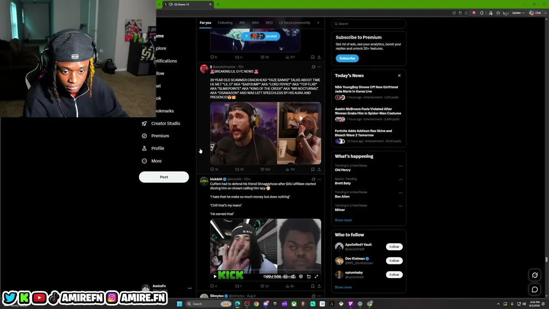Open the floating Grok button
The width and height of the screenshot is (549, 309).
535,275
